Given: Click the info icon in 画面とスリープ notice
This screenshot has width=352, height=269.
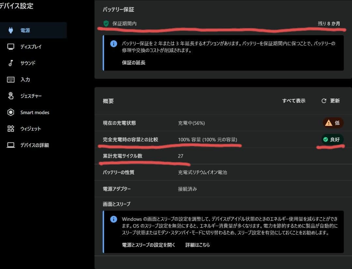Looking at the screenshot, I should [113, 219].
